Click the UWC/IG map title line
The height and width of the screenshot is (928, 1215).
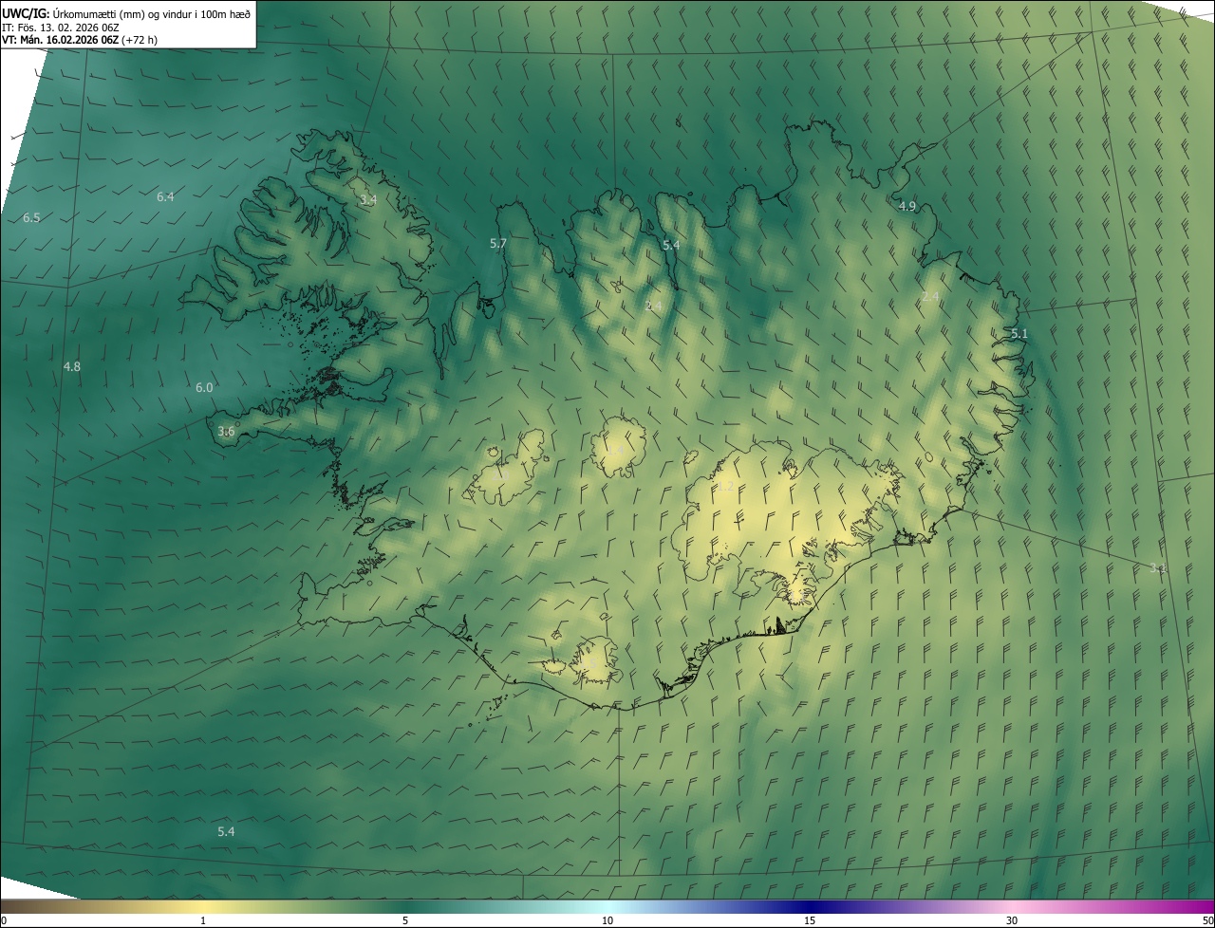point(126,13)
